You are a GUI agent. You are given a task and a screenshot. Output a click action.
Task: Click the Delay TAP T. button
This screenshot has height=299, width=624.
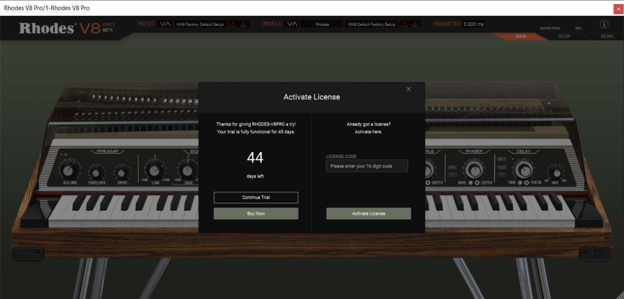tap(502, 159)
